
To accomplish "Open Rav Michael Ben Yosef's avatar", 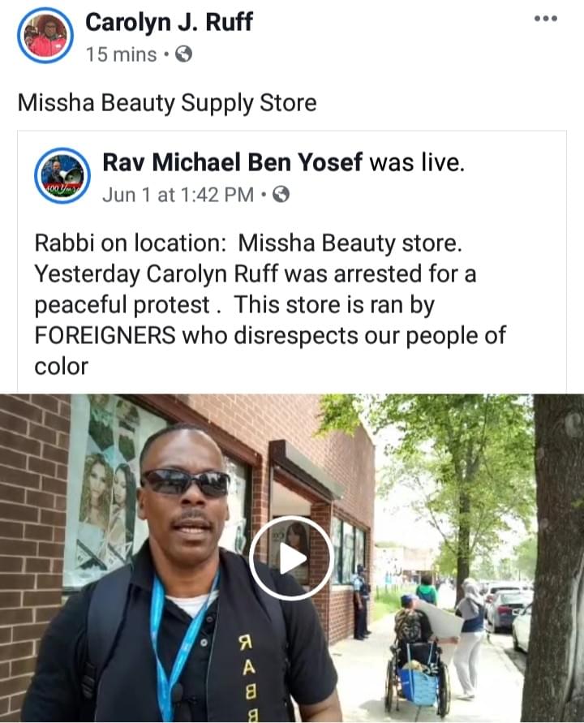I will [x=62, y=175].
